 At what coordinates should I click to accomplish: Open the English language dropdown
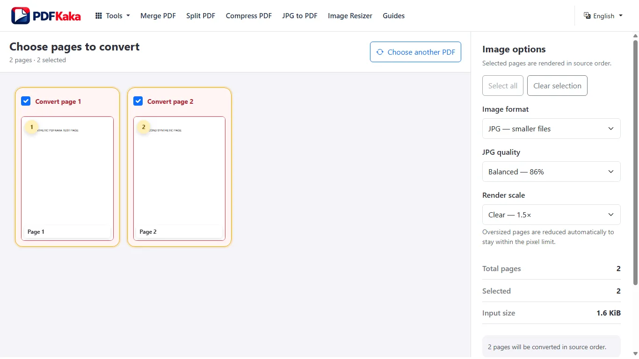[603, 16]
